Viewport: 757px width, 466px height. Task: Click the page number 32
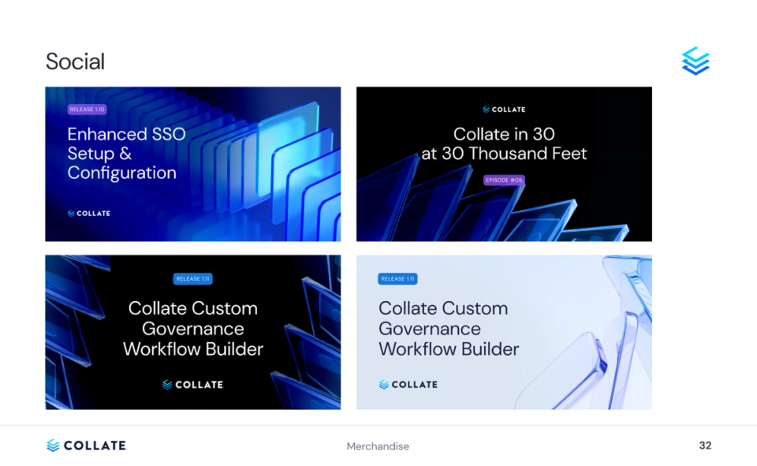tap(705, 445)
